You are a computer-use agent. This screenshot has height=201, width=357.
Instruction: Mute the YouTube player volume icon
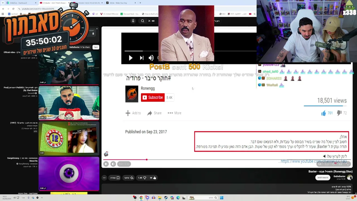click(x=113, y=164)
